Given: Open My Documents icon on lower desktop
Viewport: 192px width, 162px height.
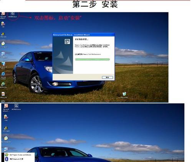Looking at the screenshot, I should 6,139.
